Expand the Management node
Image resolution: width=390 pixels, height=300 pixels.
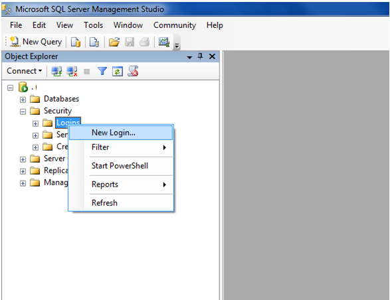click(x=23, y=183)
